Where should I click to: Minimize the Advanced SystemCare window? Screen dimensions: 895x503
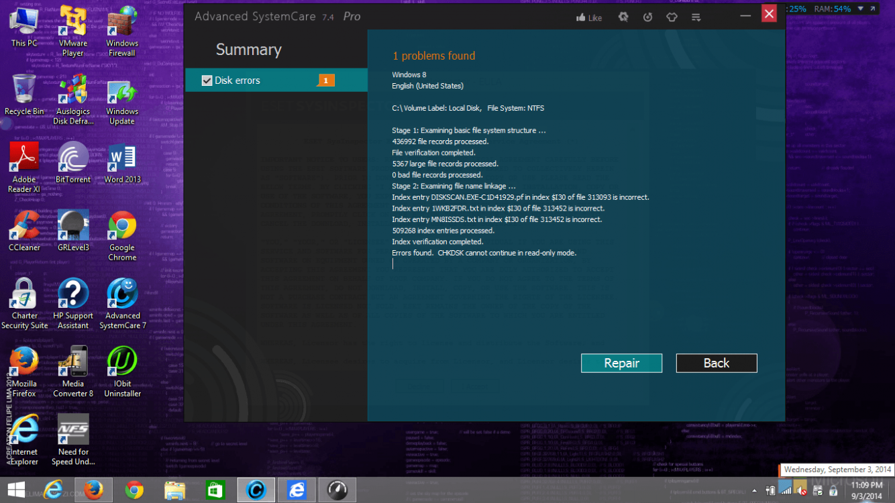(745, 14)
